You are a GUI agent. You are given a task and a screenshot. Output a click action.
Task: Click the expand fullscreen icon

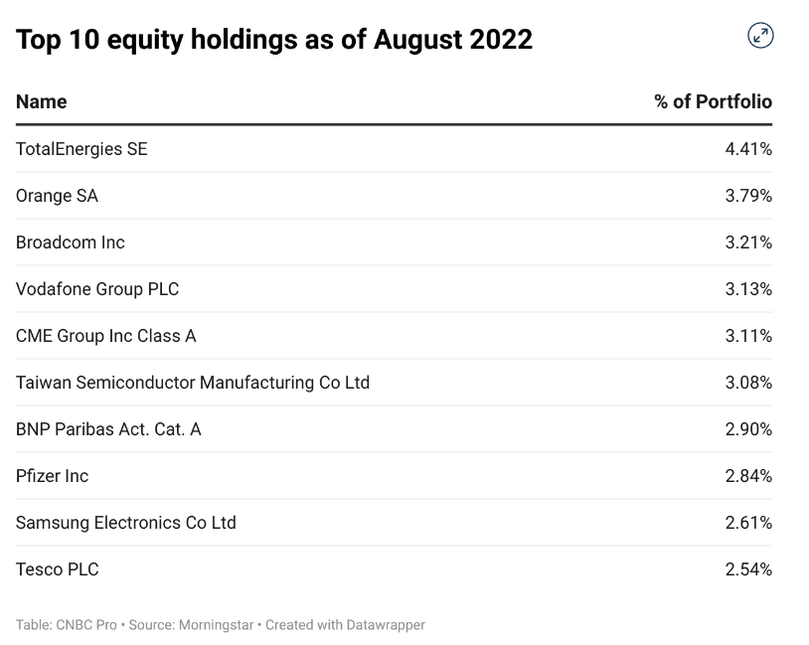point(760,37)
